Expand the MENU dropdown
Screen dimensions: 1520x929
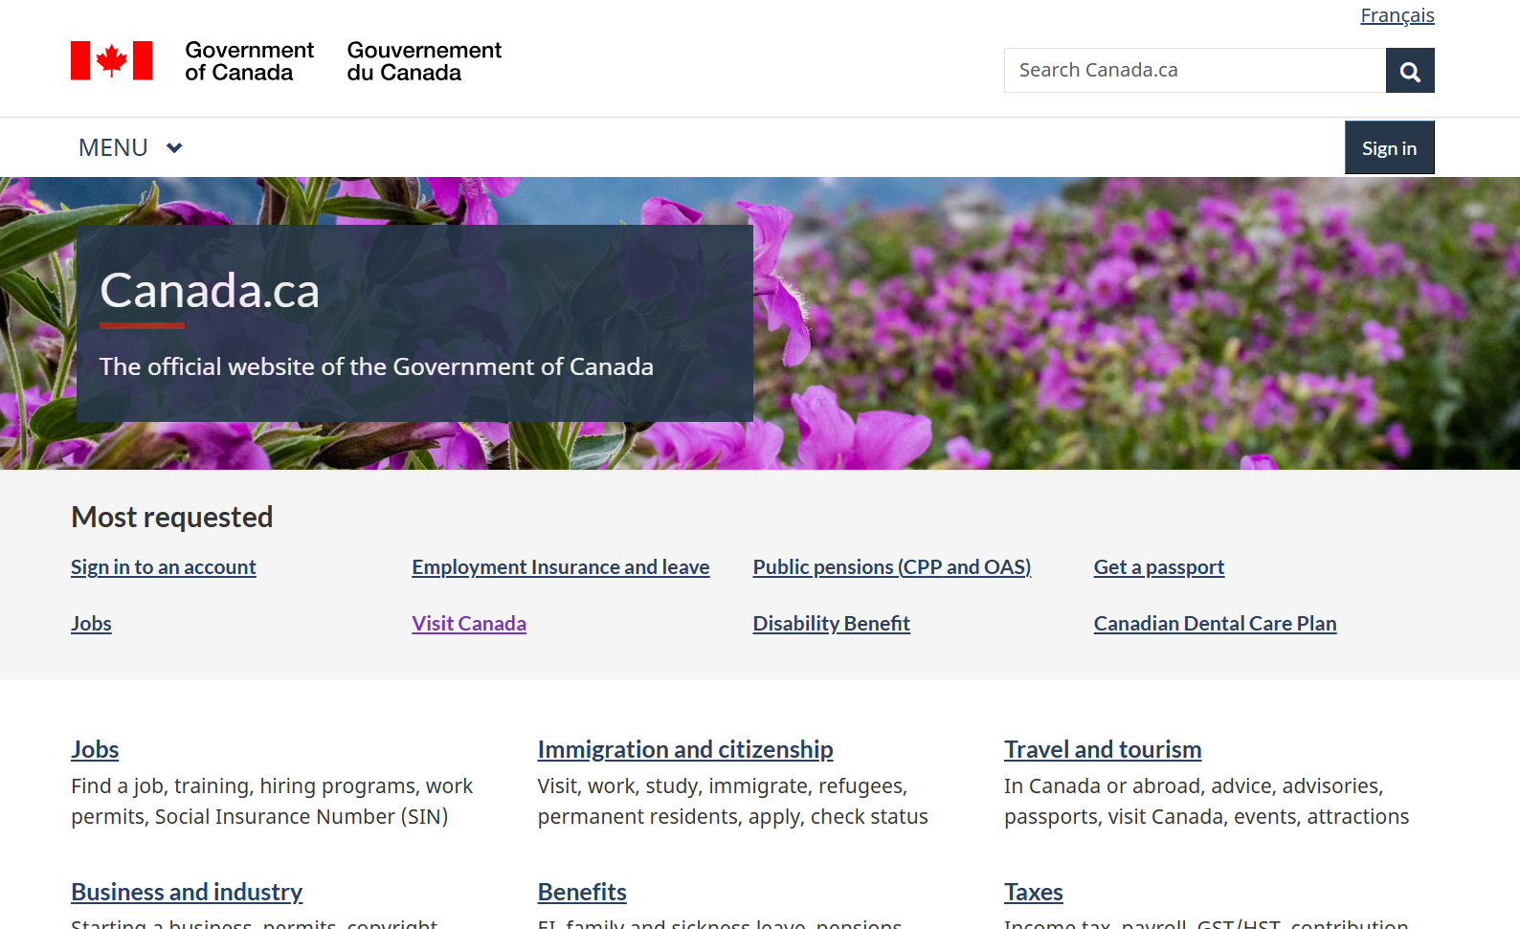130,147
